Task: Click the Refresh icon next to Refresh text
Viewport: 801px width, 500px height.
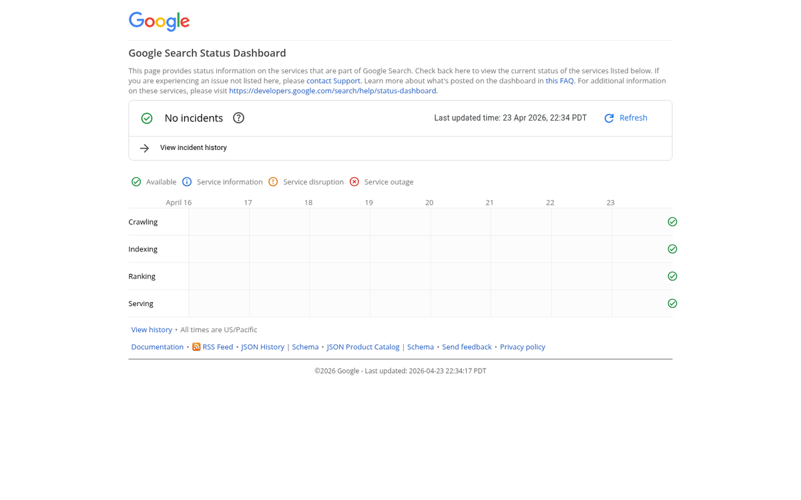Action: 608,117
